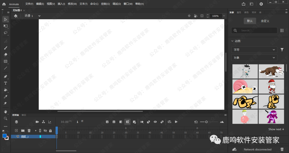The width and height of the screenshot is (289, 153).
Task: Pick the Paint Bucket tool
Action: [5, 90]
